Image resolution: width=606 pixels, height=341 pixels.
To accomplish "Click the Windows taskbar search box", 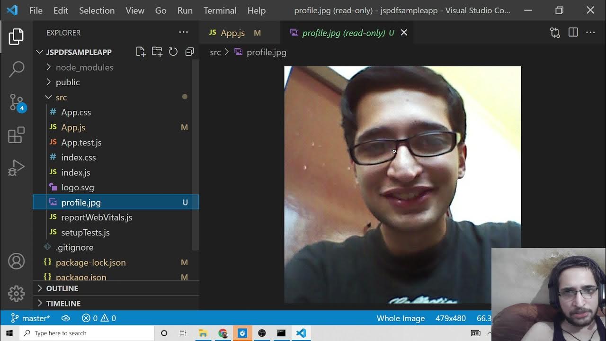I will 88,333.
